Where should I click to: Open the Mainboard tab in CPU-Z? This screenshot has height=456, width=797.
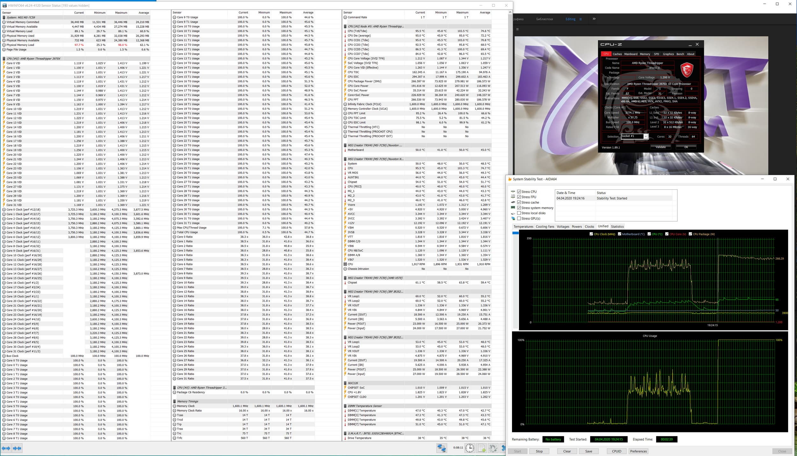[631, 54]
